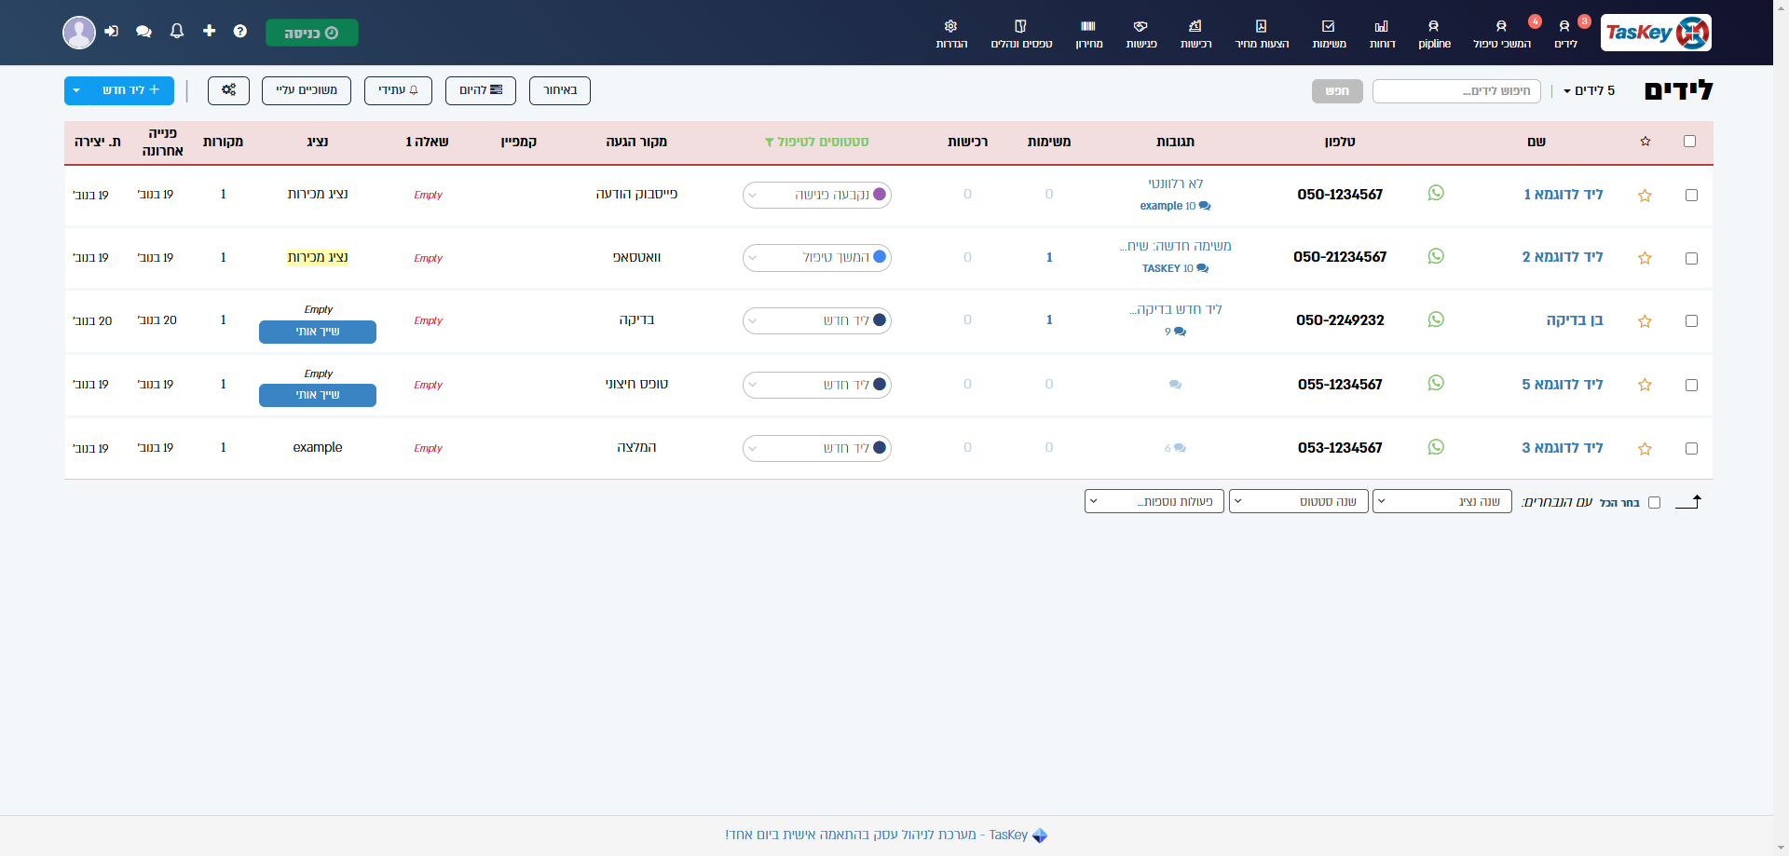Open comments for ליד לדוגמא 5
Screen dimensions: 1789x856
coord(1175,385)
